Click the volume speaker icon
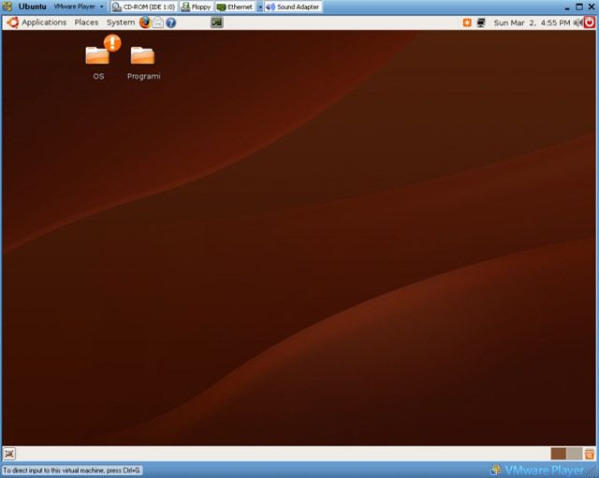Viewport: 599px width, 478px height. pyautogui.click(x=578, y=22)
